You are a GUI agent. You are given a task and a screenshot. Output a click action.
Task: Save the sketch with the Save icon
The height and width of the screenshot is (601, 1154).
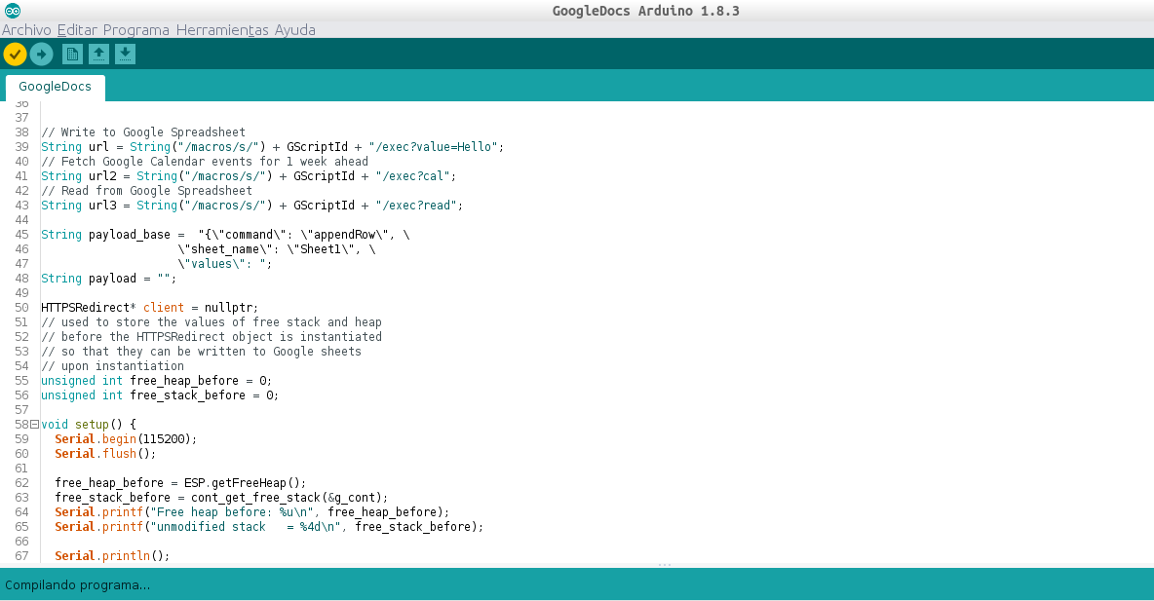pos(125,55)
